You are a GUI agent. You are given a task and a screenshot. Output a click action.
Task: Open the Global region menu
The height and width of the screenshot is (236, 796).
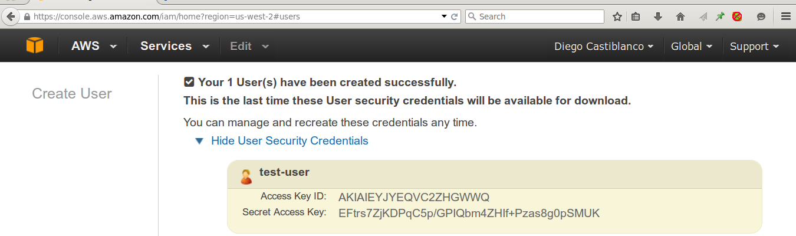click(692, 46)
